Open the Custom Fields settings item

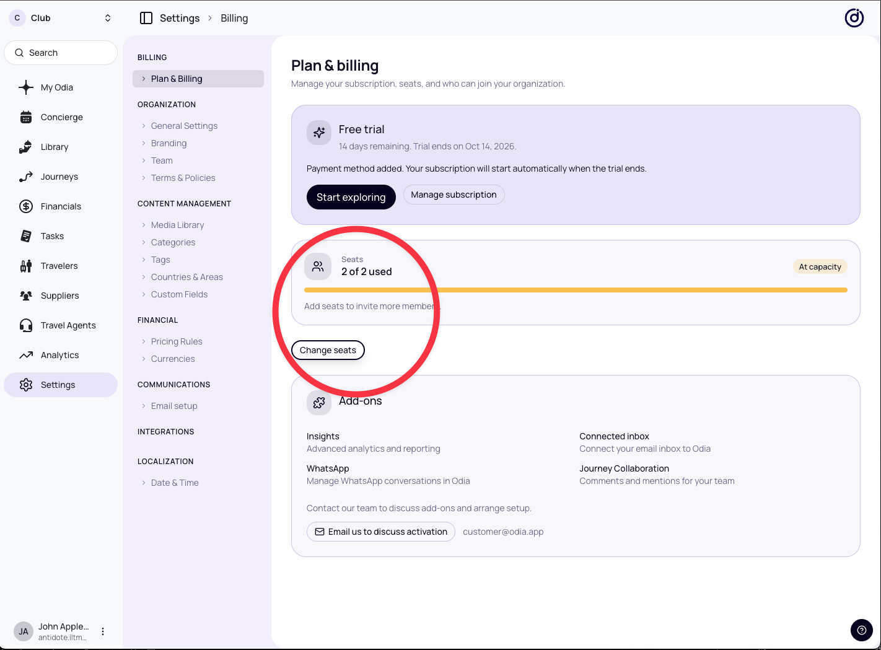pyautogui.click(x=179, y=294)
